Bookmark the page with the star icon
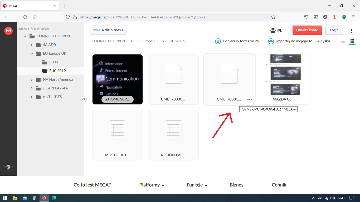 click(x=273, y=17)
